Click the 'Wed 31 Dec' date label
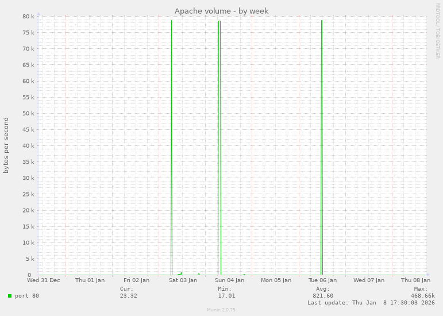The width and height of the screenshot is (443, 316). pos(44,280)
